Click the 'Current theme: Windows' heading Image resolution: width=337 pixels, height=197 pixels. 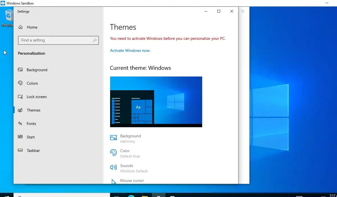140,68
